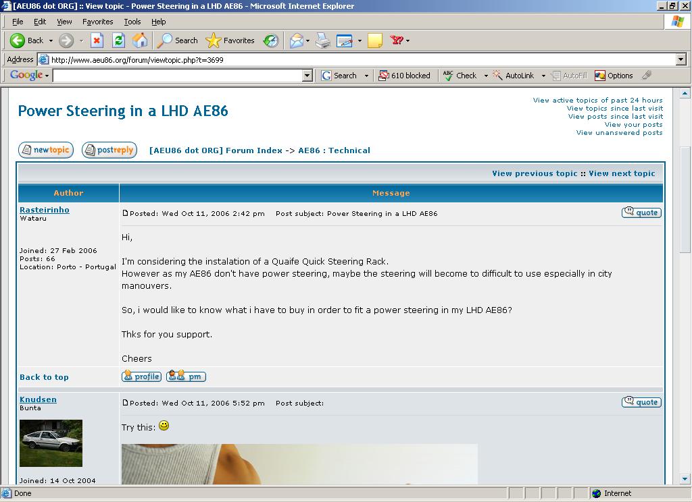Toggle the 610 blocked popup blocker
Viewport: 692px width, 502px height.
point(404,76)
